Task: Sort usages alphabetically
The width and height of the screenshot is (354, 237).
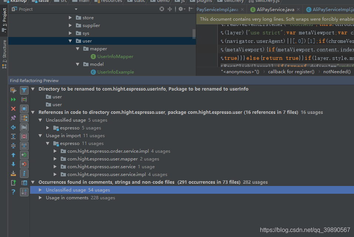Action: [24, 192]
